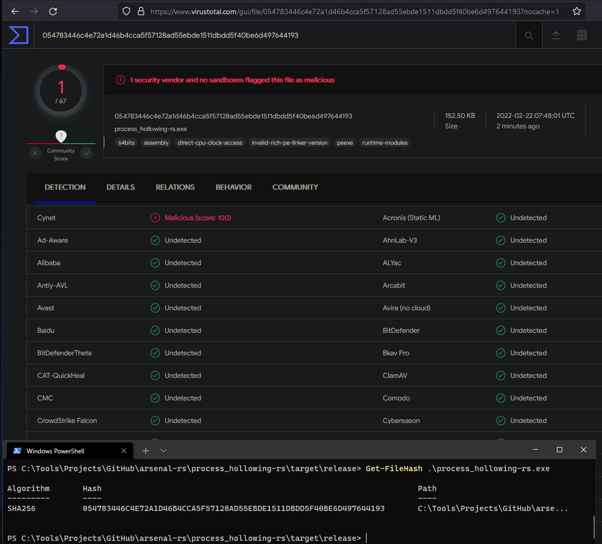Click the file name process_hollowing-rs.exe
602x544 pixels.
[150, 129]
